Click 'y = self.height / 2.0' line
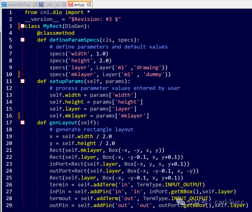The height and width of the screenshot is (212, 252). [x=82, y=143]
